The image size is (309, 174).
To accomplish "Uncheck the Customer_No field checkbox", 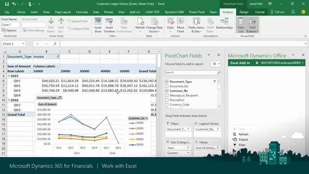I will (x=167, y=91).
